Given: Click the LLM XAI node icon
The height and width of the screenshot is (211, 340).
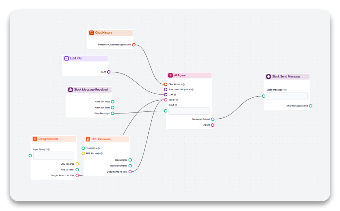Looking at the screenshot, I should point(66,59).
